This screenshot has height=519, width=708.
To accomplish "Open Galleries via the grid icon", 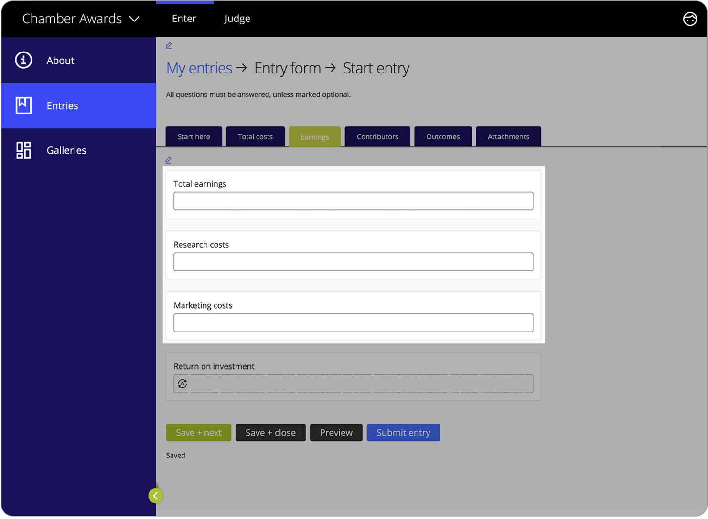I will pyautogui.click(x=23, y=150).
